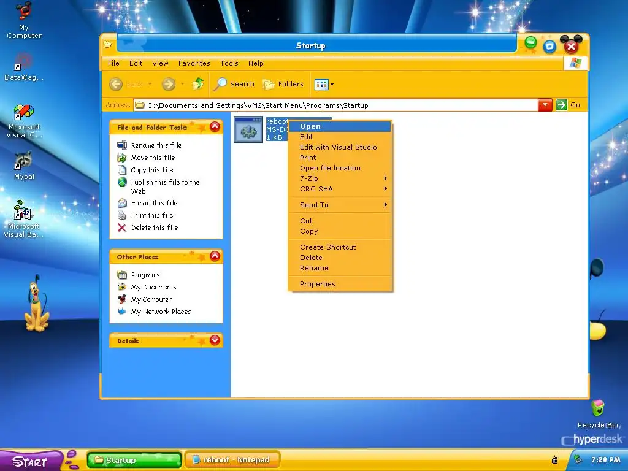Open the Back history dropdown arrow

[x=150, y=84]
